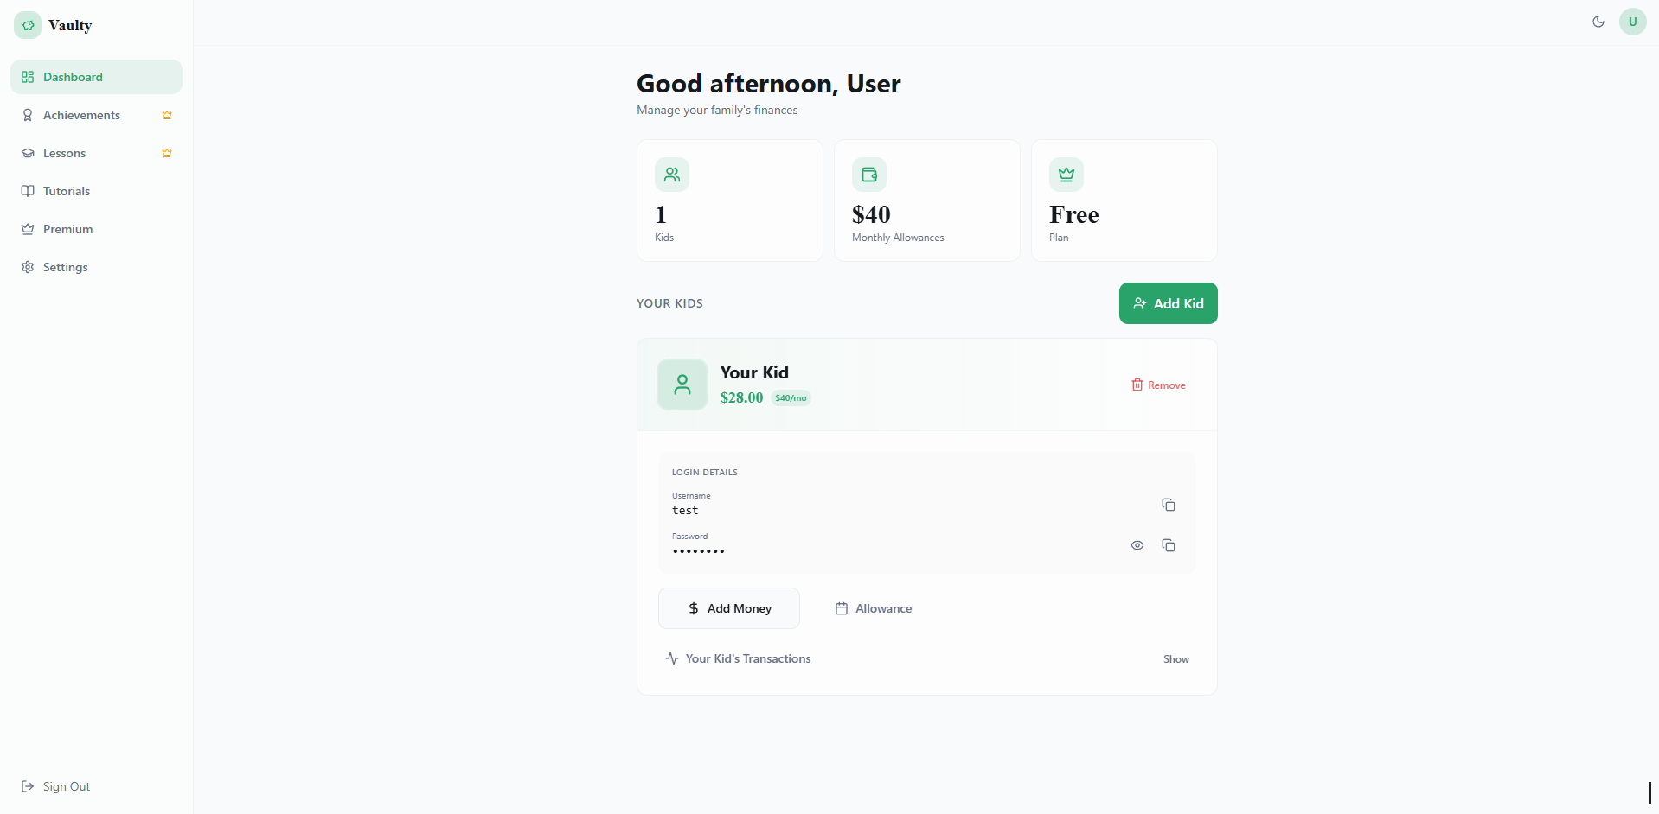Viewport: 1659px width, 814px height.
Task: Click the crown icon on Free Plan card
Action: pyautogui.click(x=1066, y=174)
